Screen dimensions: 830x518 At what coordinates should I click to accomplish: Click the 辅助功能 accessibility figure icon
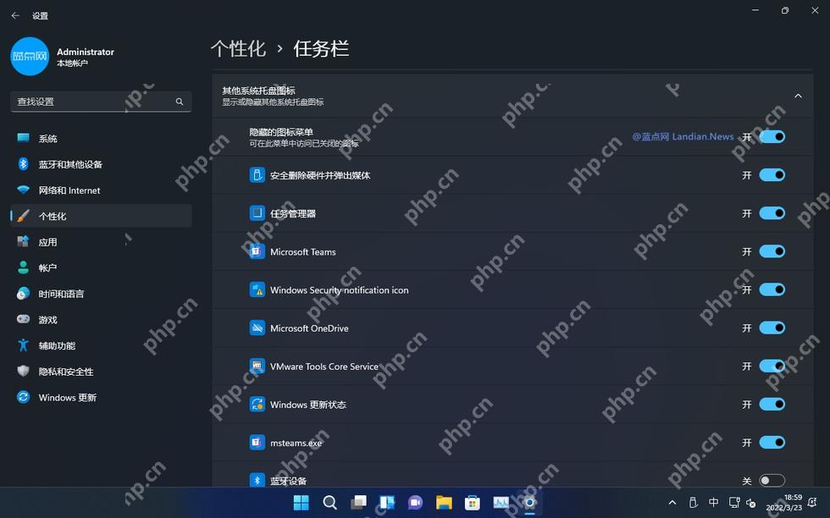[x=24, y=345]
